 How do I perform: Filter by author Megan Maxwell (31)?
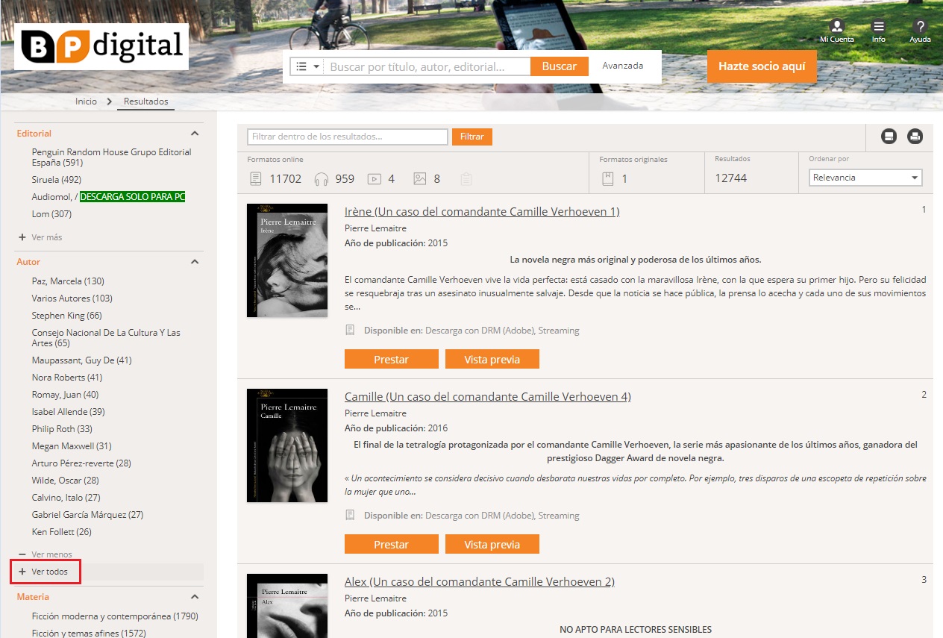72,446
